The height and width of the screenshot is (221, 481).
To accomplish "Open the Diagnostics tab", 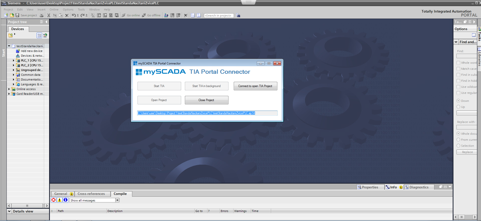I will coord(419,187).
